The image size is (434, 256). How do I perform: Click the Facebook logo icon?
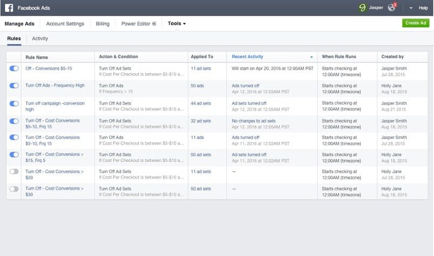point(9,8)
